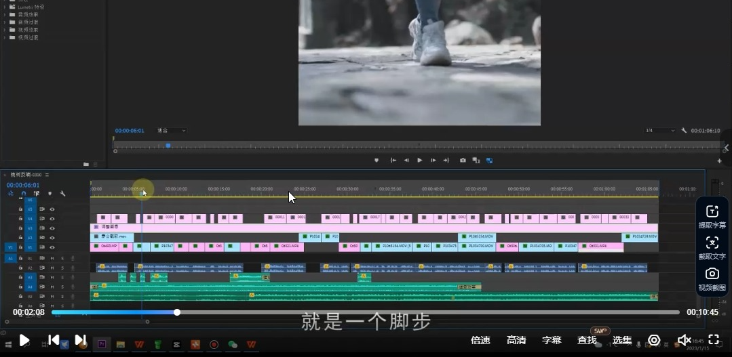Solo audio track A3
The height and width of the screenshot is (357, 732).
(62, 277)
